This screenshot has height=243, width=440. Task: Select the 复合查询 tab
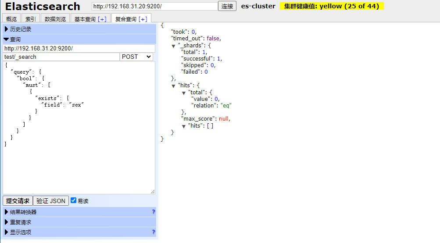pos(126,19)
